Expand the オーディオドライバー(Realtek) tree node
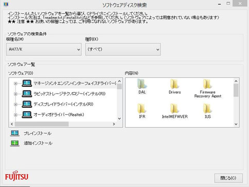 [15, 115]
